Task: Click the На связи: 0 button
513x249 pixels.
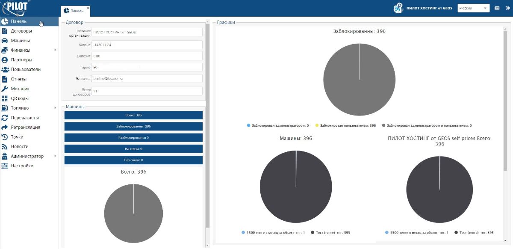Action: (x=133, y=149)
